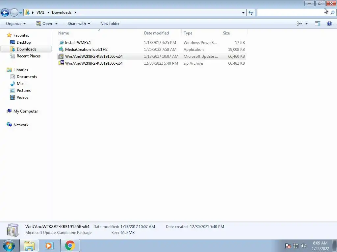Sort by Date modified column
This screenshot has height=252, width=337.
coord(162,33)
